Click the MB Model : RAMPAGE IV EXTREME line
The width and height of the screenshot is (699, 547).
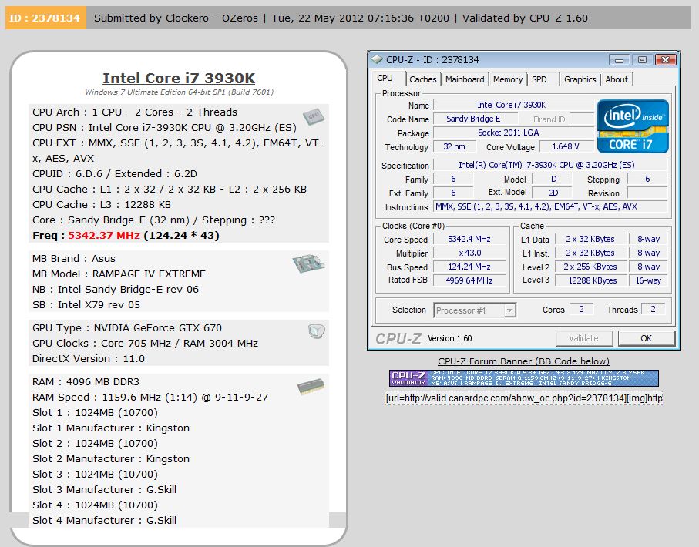119,273
